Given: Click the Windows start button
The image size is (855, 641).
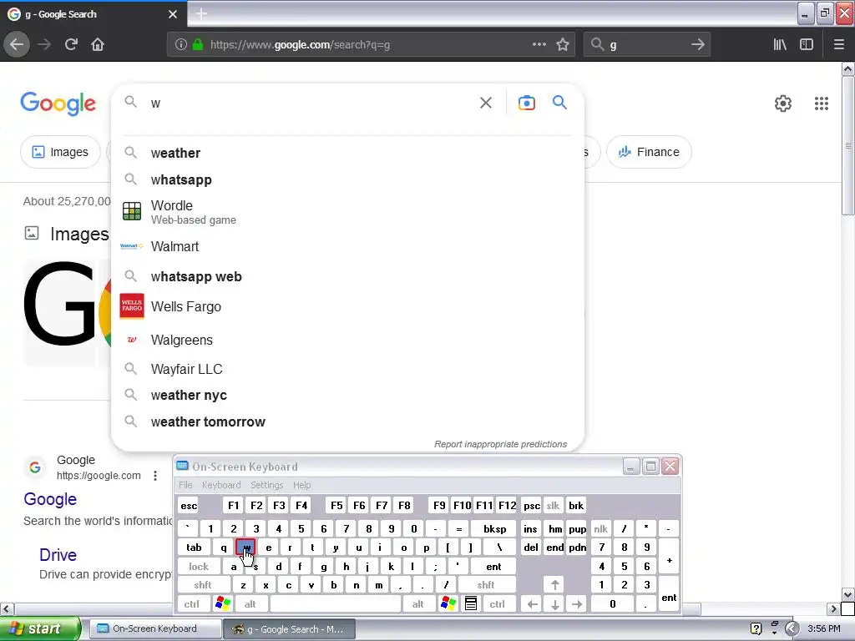Looking at the screenshot, I should point(40,629).
